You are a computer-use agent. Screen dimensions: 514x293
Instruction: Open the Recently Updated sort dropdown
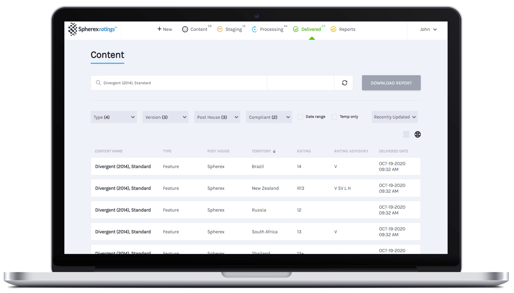tap(395, 117)
